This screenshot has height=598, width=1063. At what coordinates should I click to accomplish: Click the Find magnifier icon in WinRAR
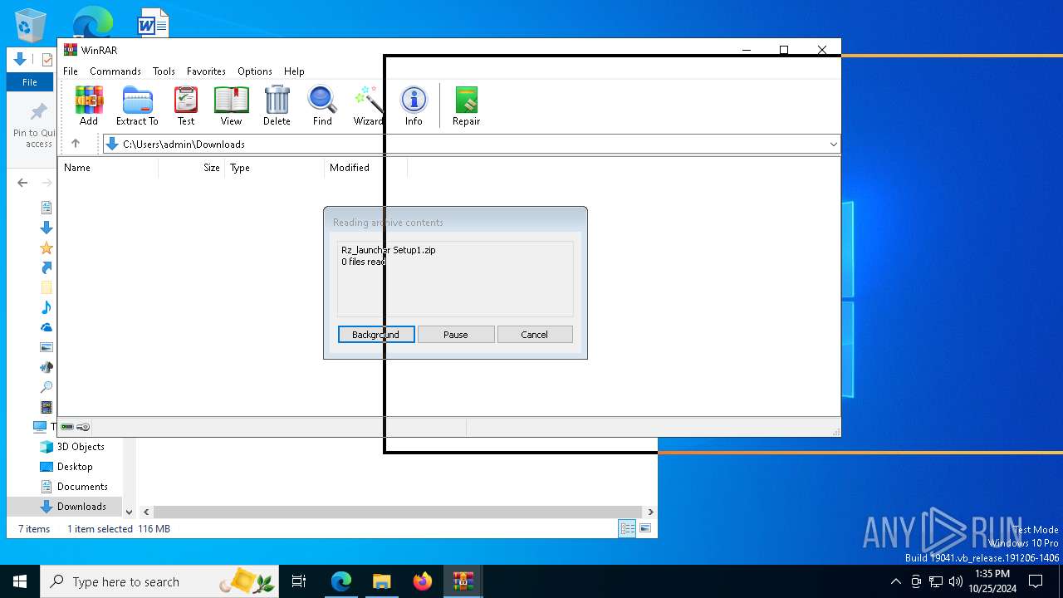[322, 105]
